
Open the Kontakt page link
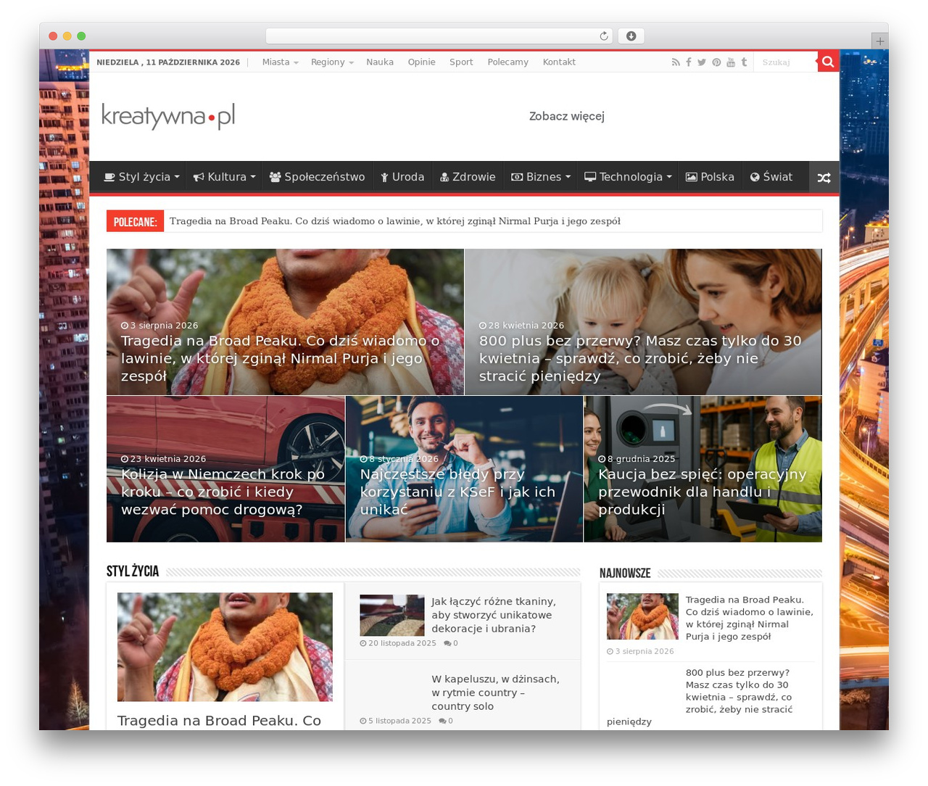pos(559,62)
